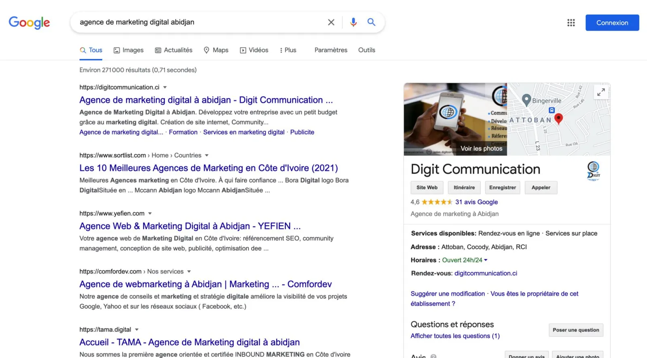This screenshot has height=358, width=647.
Task: Open the Digit Communication search result title
Action: tap(206, 100)
